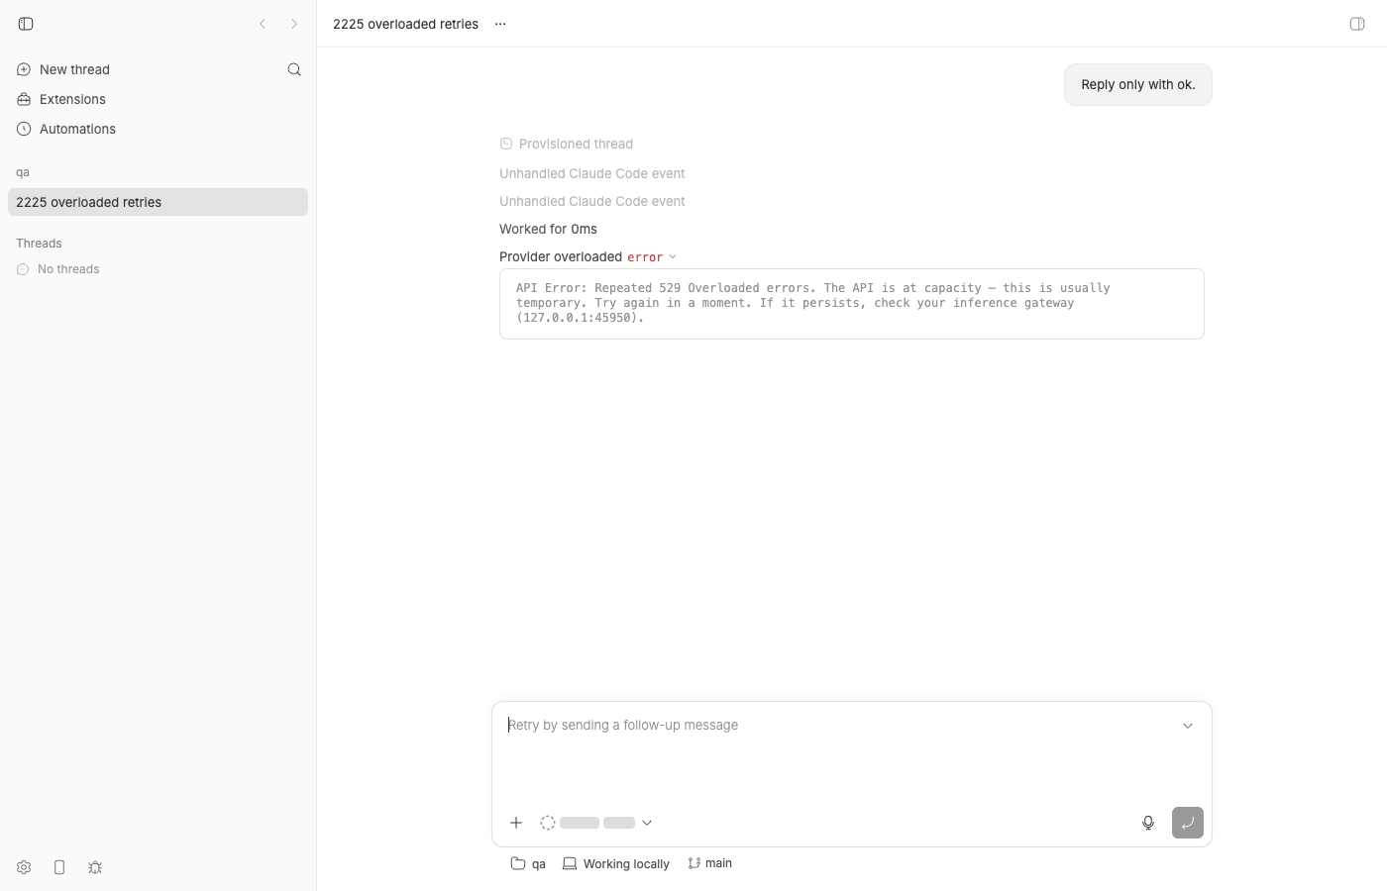Viewport: 1387px width, 891px height.
Task: Click the Provisioned thread icon
Action: (x=506, y=144)
